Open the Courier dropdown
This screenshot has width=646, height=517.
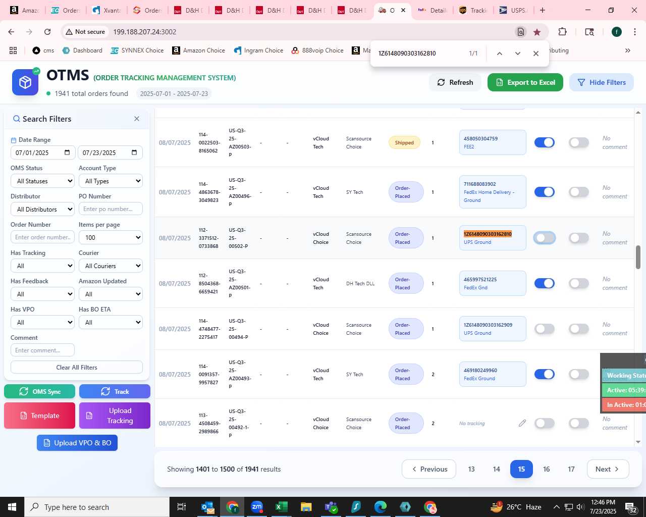click(111, 266)
